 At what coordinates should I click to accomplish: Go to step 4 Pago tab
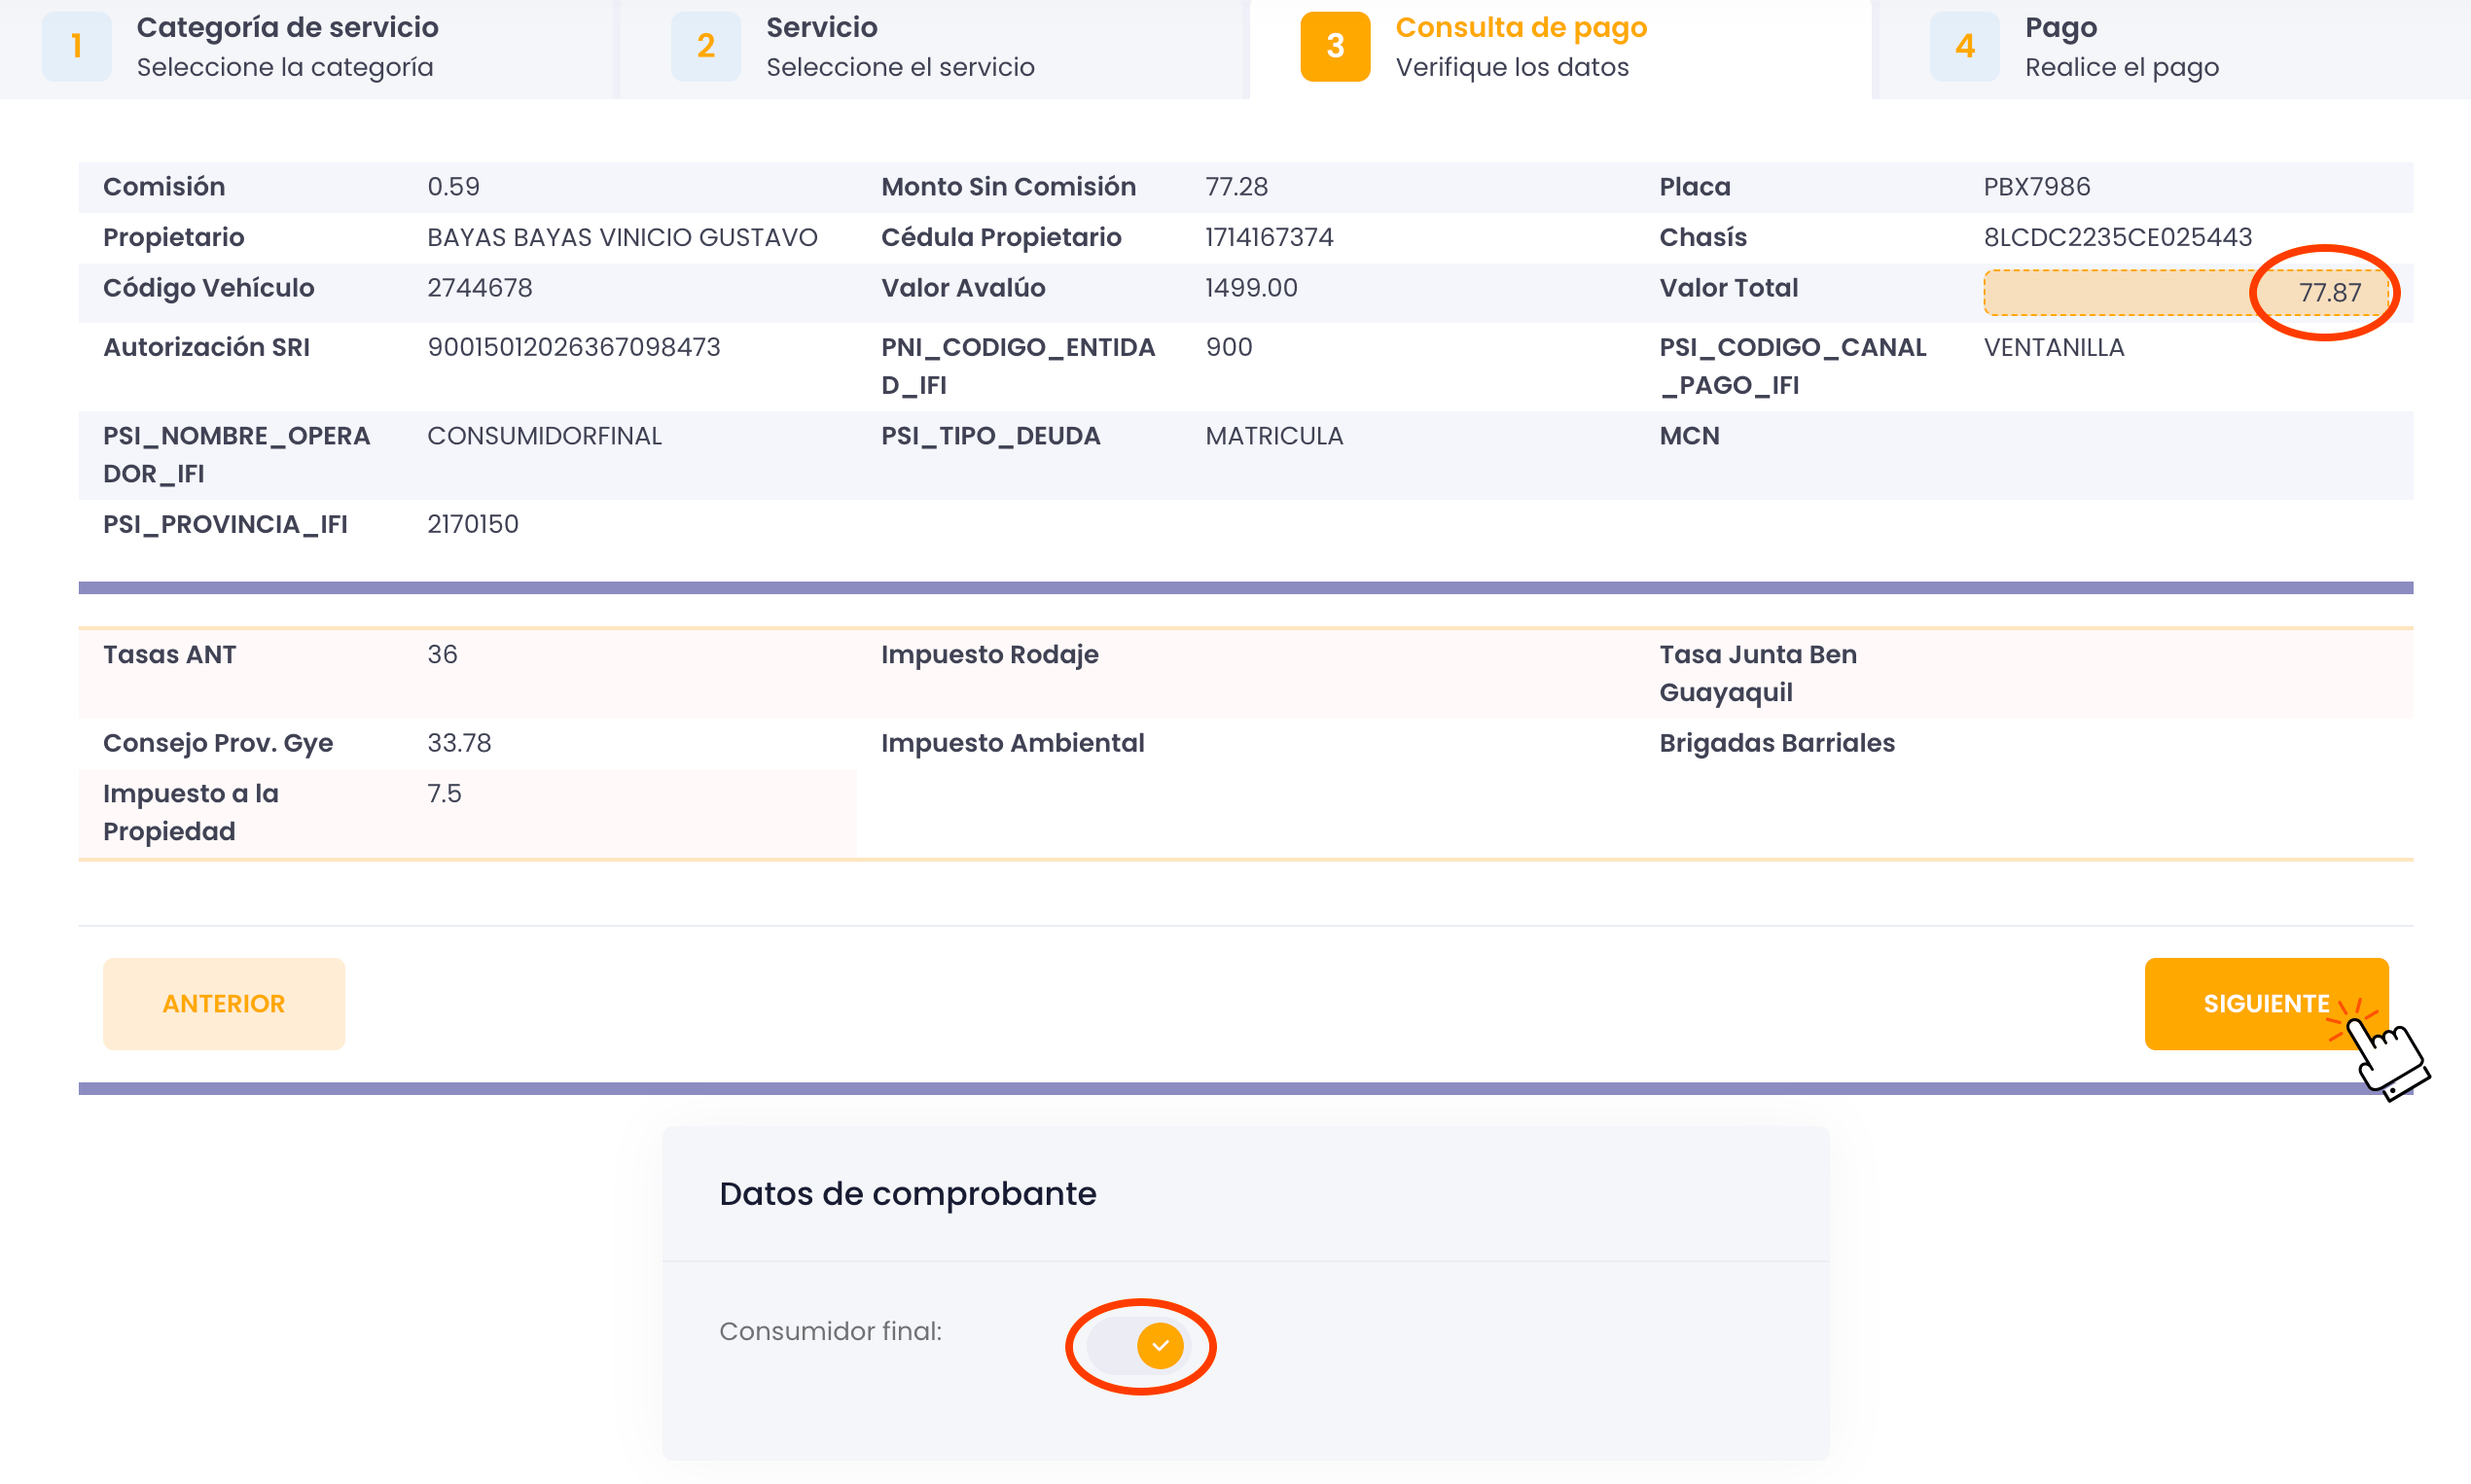coord(2175,47)
